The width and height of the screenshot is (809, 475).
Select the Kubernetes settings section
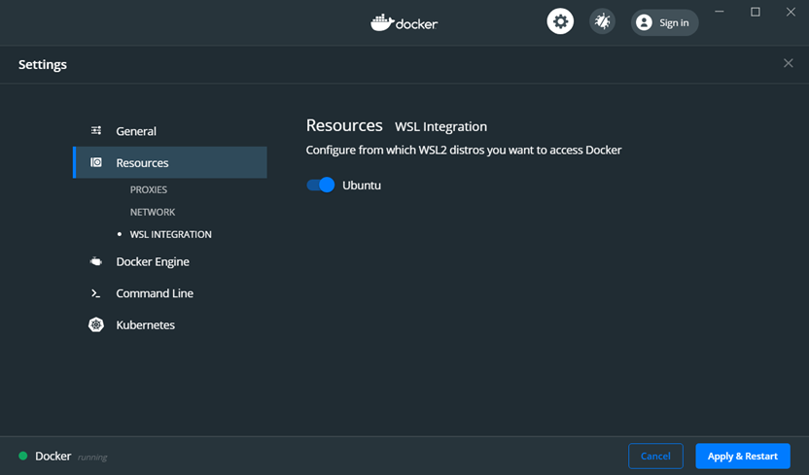click(x=145, y=325)
